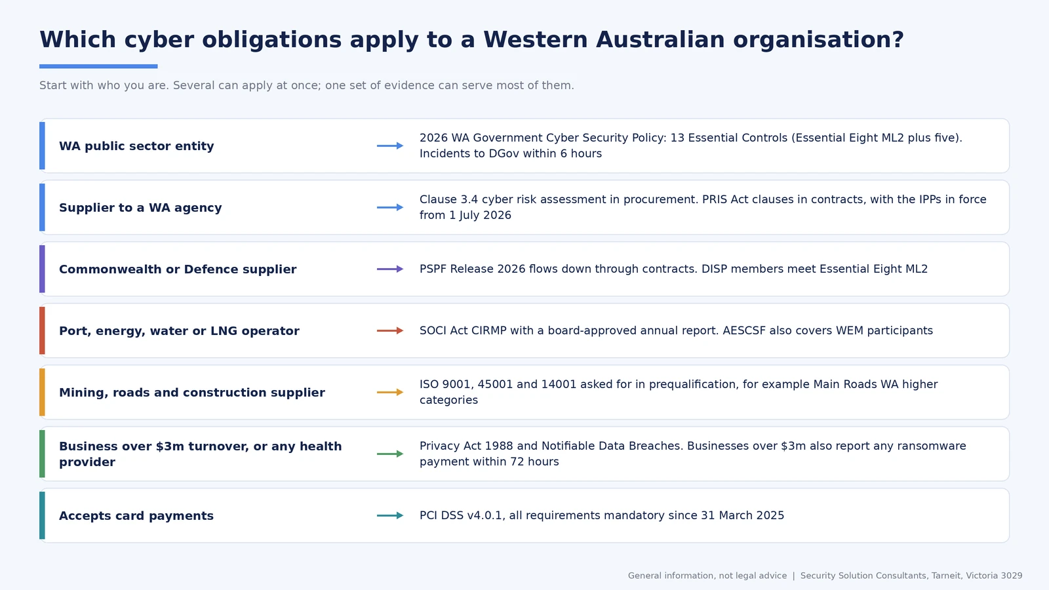Select the "Port, energy, water or LNG operator" label

(179, 331)
